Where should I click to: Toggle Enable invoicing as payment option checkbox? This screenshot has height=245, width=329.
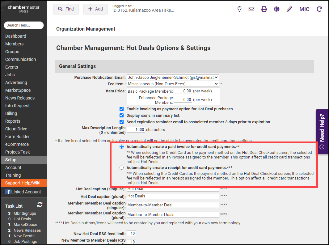121,109
